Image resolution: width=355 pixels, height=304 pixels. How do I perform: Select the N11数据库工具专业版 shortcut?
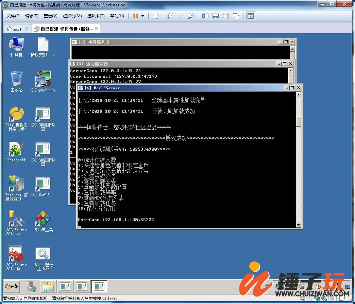click(16, 119)
